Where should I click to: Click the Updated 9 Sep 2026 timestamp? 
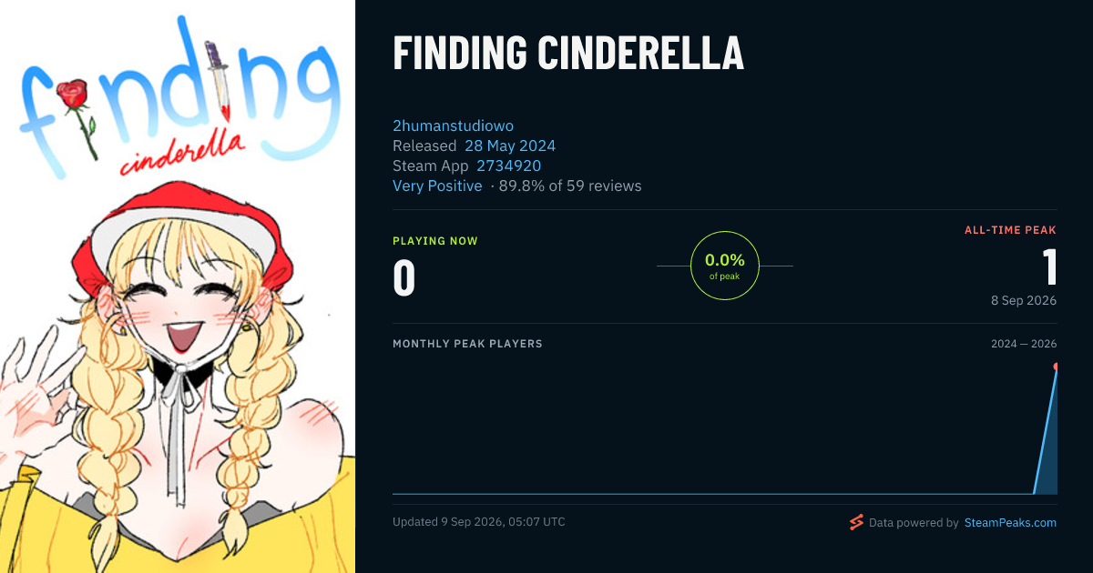(479, 522)
